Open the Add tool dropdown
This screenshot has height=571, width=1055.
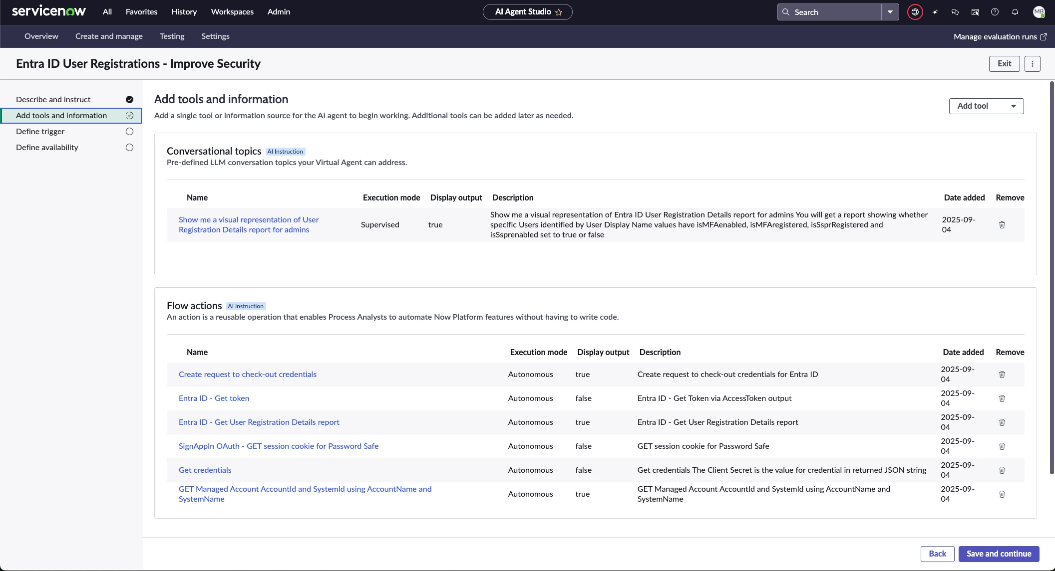986,106
